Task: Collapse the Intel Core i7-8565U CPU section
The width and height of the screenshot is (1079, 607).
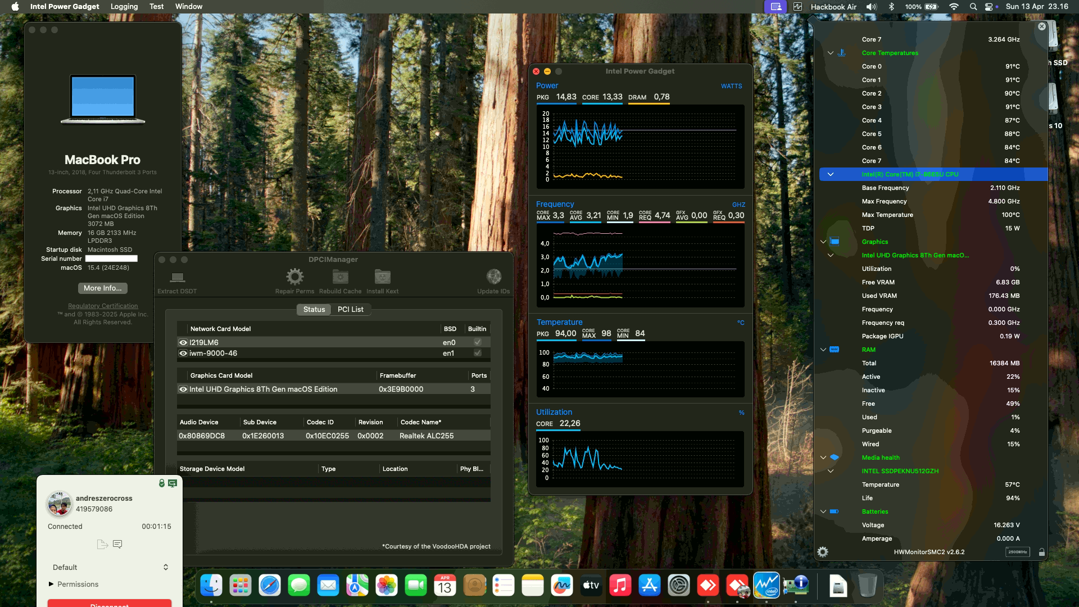Action: click(x=830, y=174)
